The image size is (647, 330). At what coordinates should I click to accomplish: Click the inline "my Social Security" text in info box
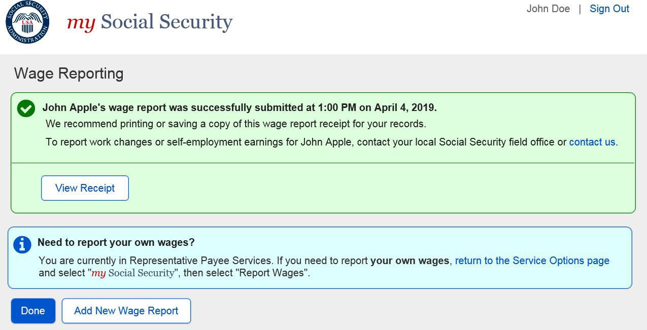click(x=133, y=273)
